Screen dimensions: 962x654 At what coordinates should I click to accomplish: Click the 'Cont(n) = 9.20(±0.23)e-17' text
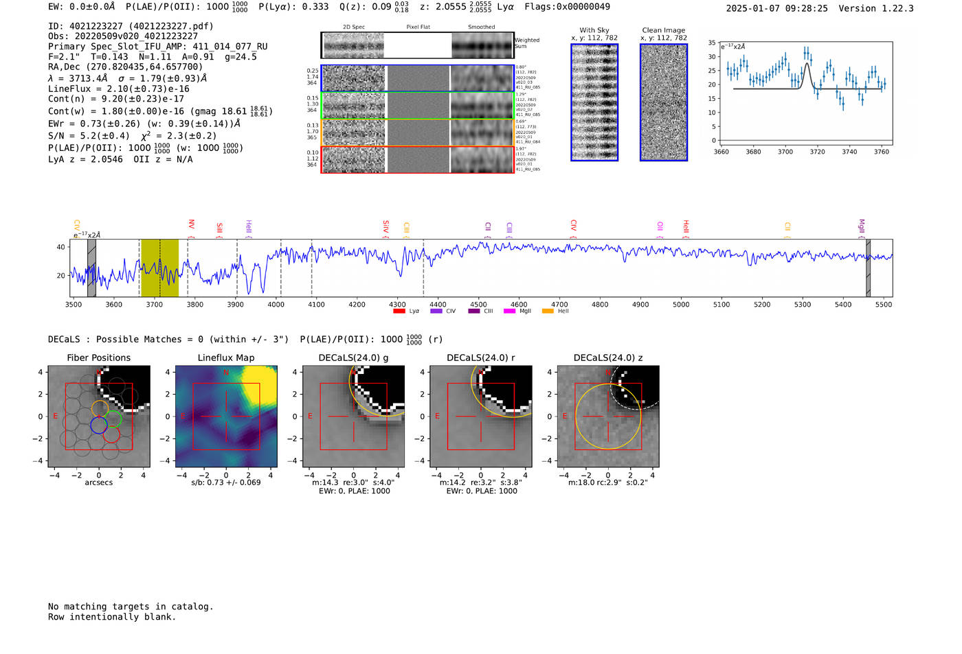116,99
